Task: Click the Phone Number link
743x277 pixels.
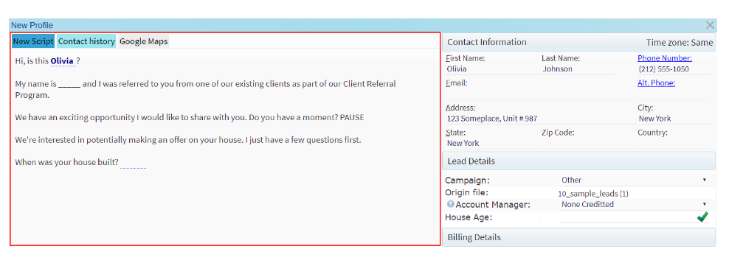Action: [665, 58]
